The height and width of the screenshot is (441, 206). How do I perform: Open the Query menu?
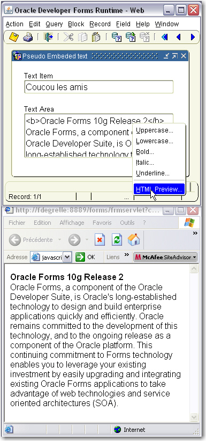click(54, 24)
